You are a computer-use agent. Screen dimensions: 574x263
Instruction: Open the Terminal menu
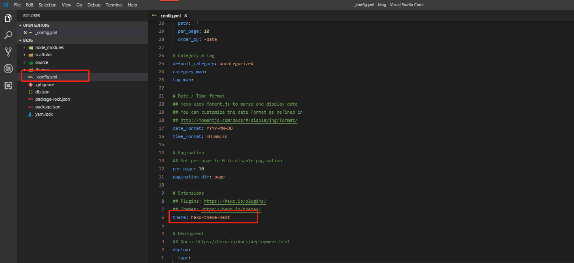[x=114, y=5]
